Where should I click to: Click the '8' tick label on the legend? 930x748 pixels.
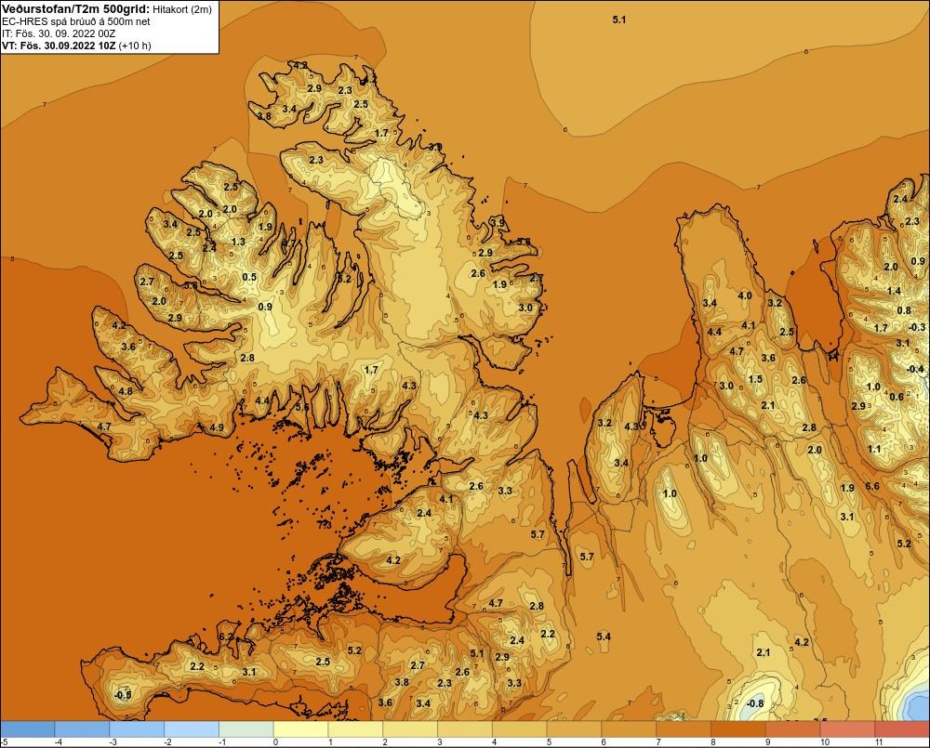coord(713,742)
